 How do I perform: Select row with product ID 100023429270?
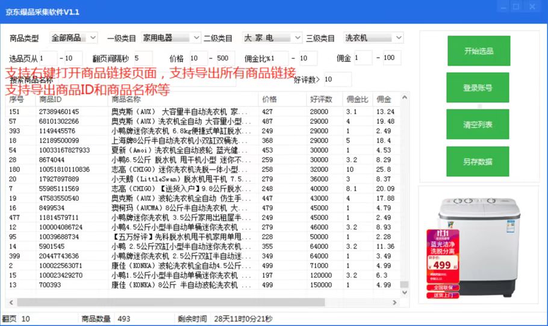coord(203,275)
